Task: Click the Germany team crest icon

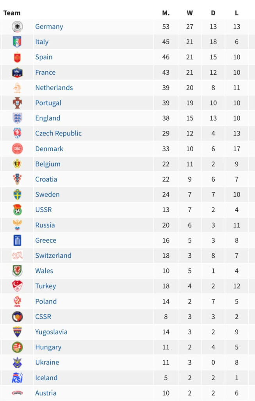Action: [x=17, y=27]
